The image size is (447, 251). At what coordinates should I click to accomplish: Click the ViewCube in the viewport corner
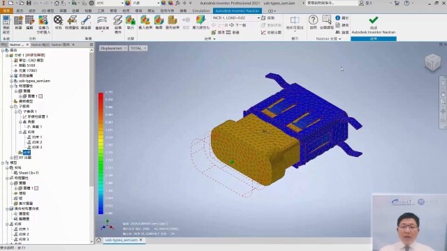coord(432,62)
